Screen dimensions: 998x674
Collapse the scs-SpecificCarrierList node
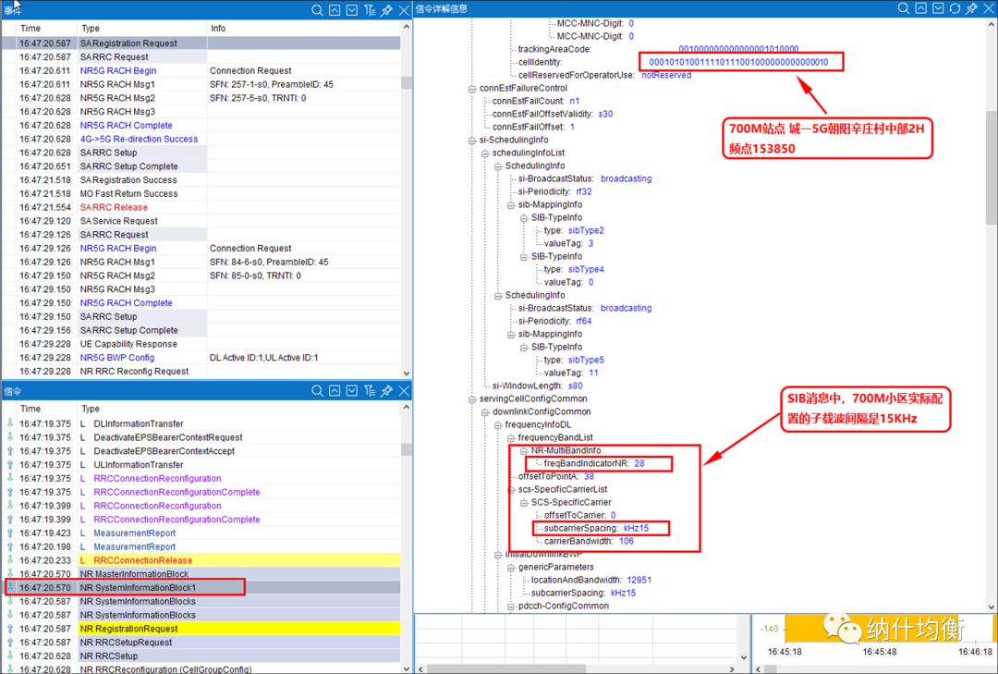click(510, 490)
